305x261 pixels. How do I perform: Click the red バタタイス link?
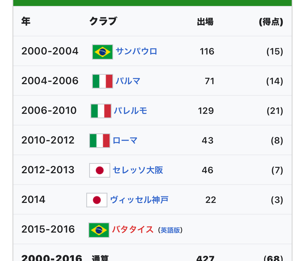(133, 230)
